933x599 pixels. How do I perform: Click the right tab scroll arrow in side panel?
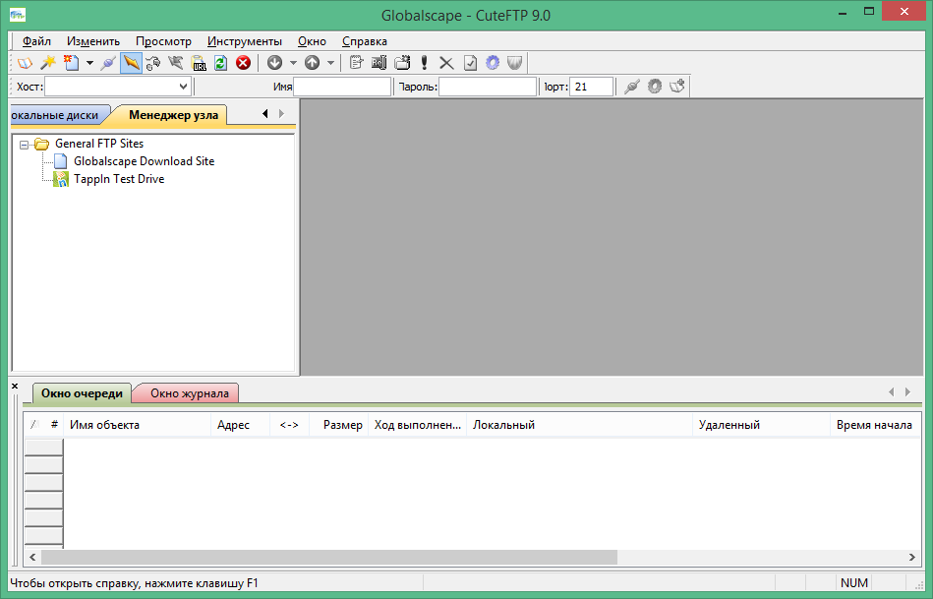coord(281,114)
